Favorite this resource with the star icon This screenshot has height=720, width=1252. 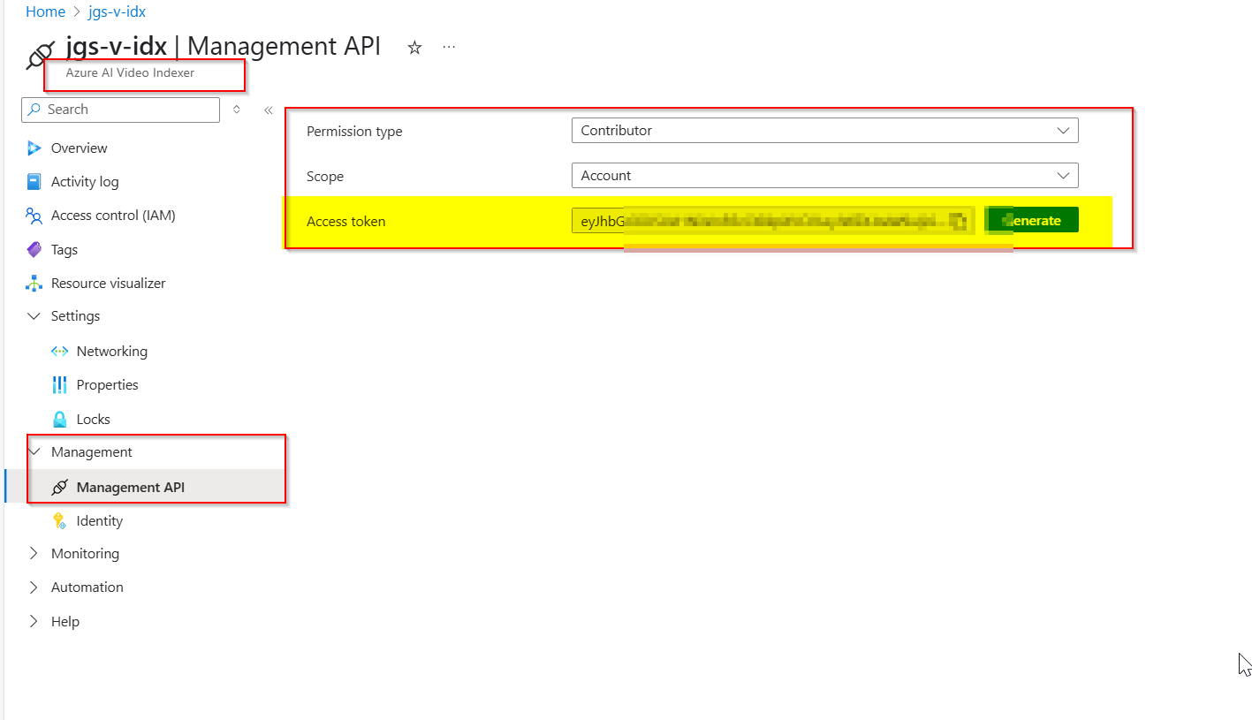(x=414, y=48)
